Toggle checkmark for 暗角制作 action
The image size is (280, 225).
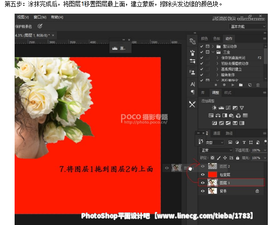202,75
